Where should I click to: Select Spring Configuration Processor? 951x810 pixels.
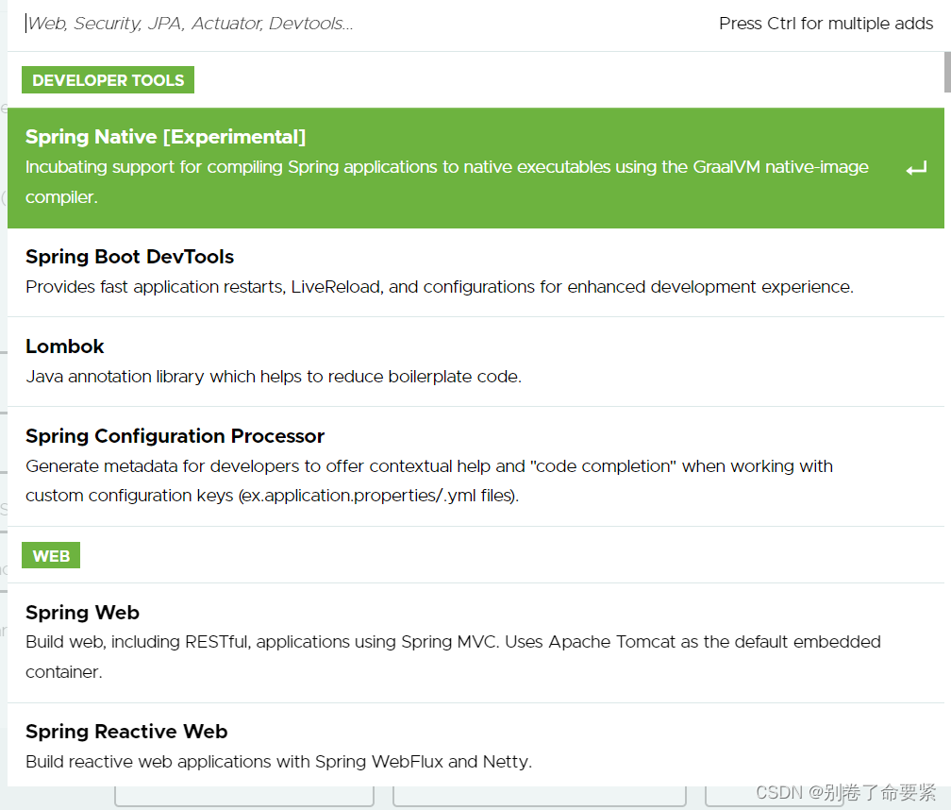click(x=475, y=466)
